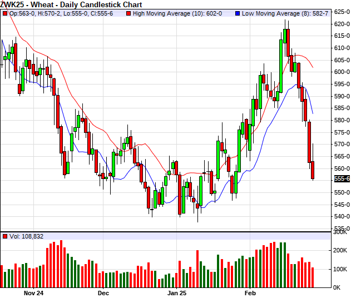The image size is (356, 298).
Task: Click the red swatch beside the Op/Hi/Lo/Cl values
Action: click(x=5, y=13)
